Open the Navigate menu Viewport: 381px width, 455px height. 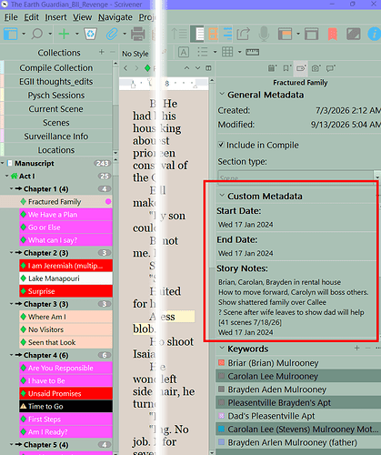115,17
